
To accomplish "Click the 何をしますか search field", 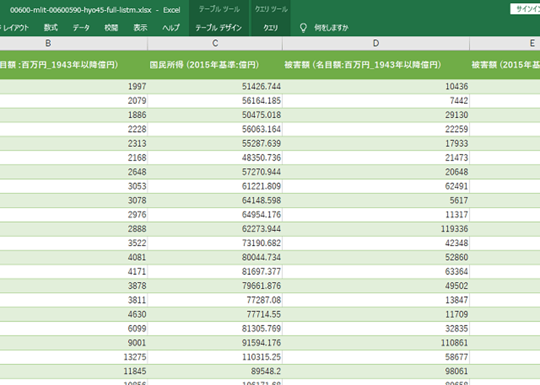I will click(x=331, y=28).
